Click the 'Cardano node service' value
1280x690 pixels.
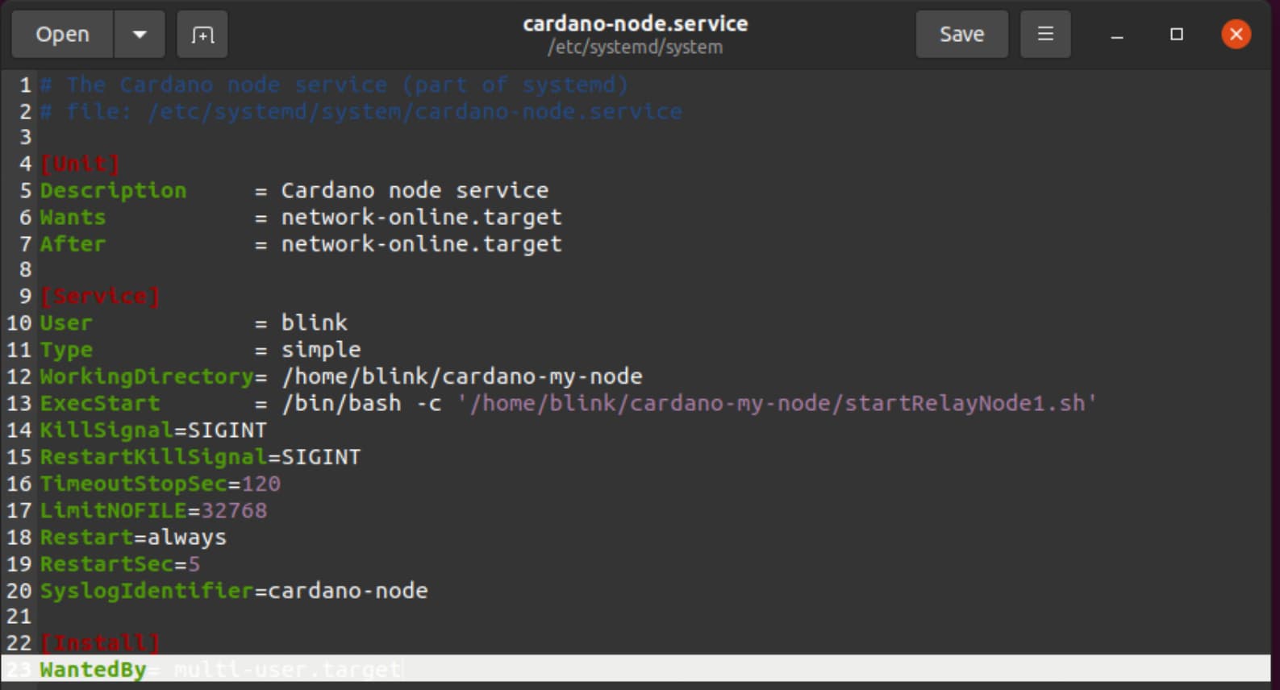pyautogui.click(x=415, y=190)
